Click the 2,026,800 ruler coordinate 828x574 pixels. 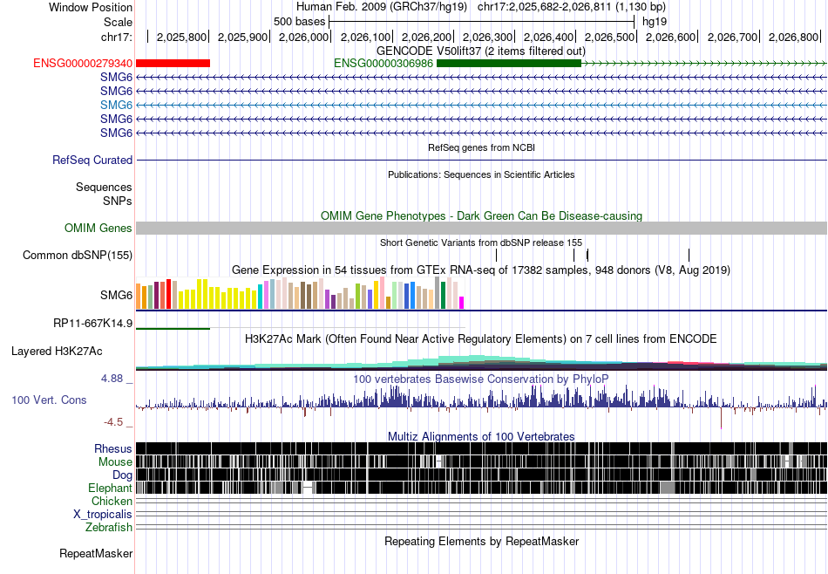pos(793,38)
